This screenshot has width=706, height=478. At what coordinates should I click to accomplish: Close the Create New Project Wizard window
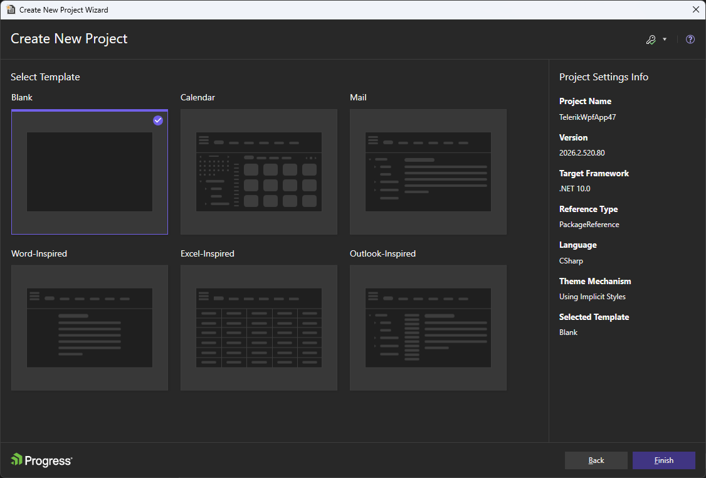coord(695,9)
